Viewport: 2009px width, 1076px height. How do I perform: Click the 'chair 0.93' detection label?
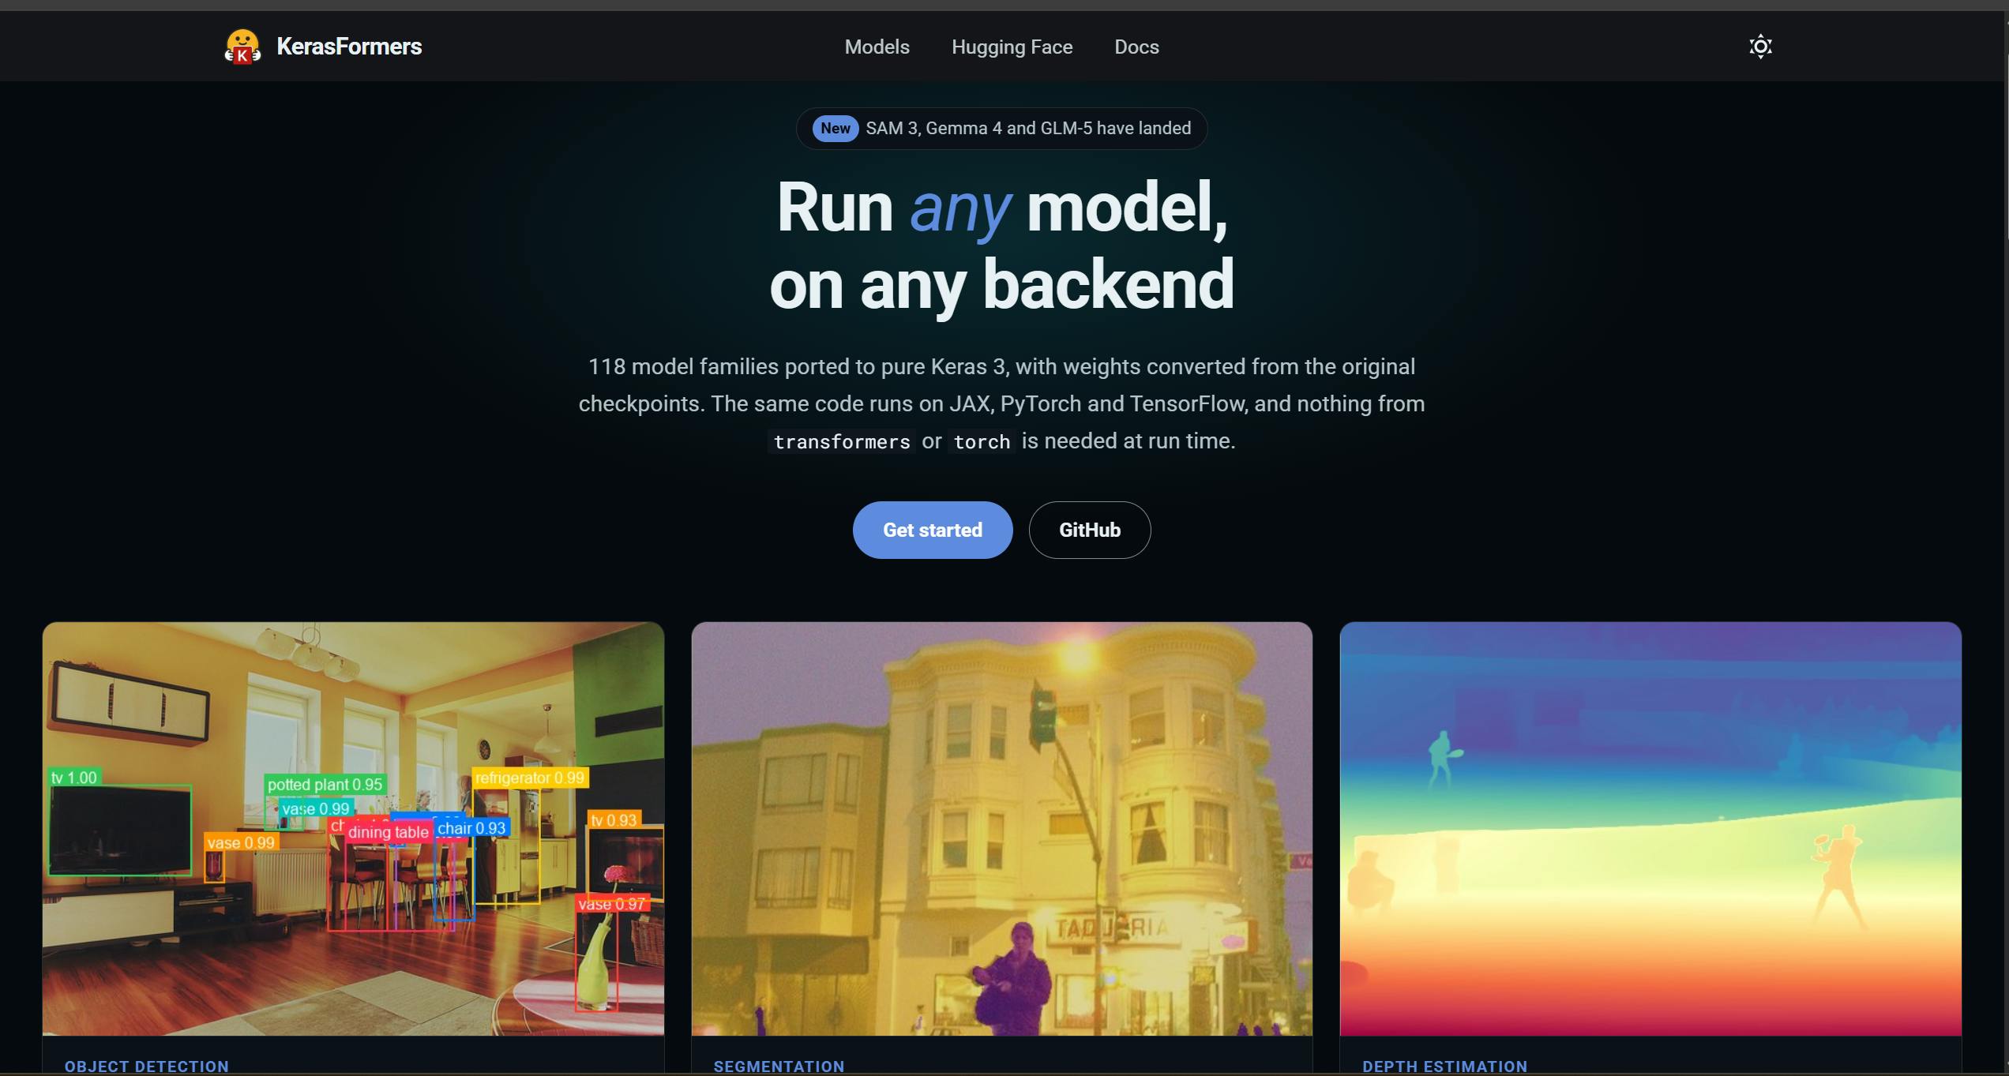click(x=471, y=828)
